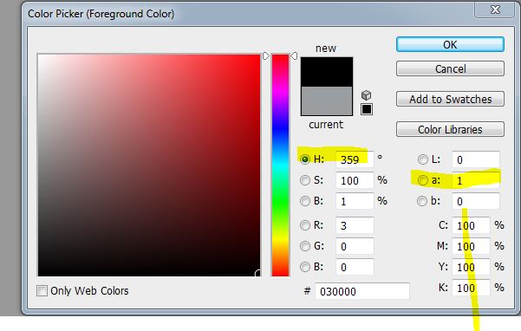Click the new color black swatch
The image size is (521, 331).
pos(327,72)
